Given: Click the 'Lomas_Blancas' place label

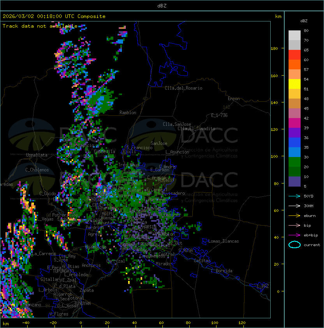Looking at the screenshot, I should coord(224,241).
